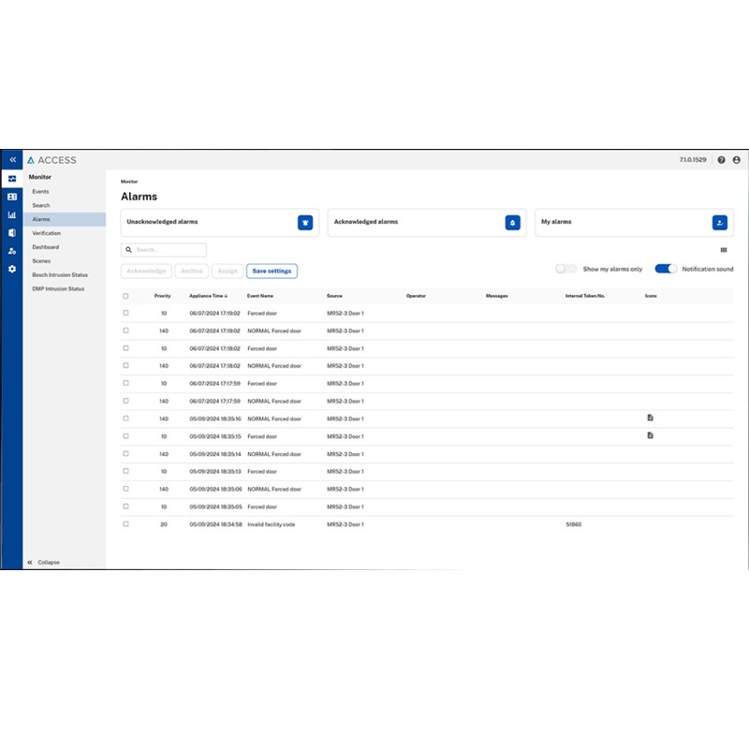Viewport: 749px width, 749px height.
Task: Open Bosch Intrusion Status menu item
Action: 60,275
